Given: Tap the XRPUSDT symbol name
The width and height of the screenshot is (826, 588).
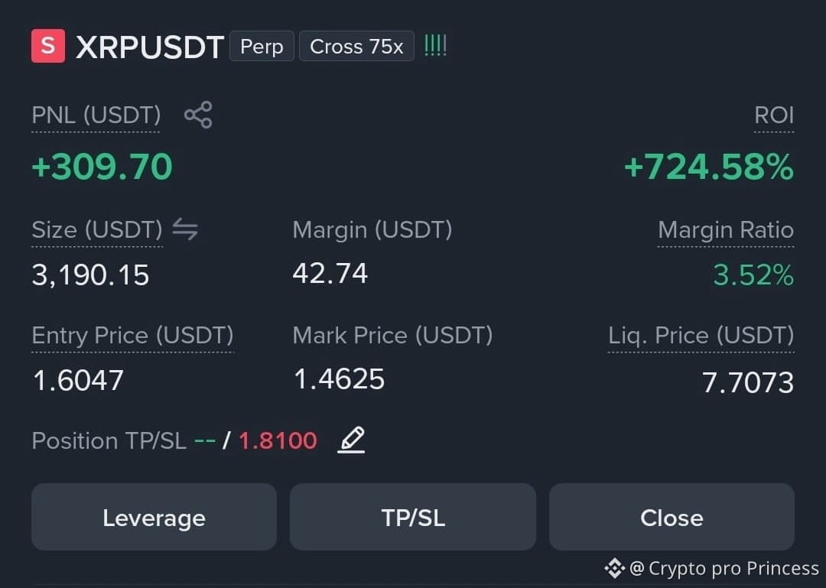Looking at the screenshot, I should click(150, 47).
